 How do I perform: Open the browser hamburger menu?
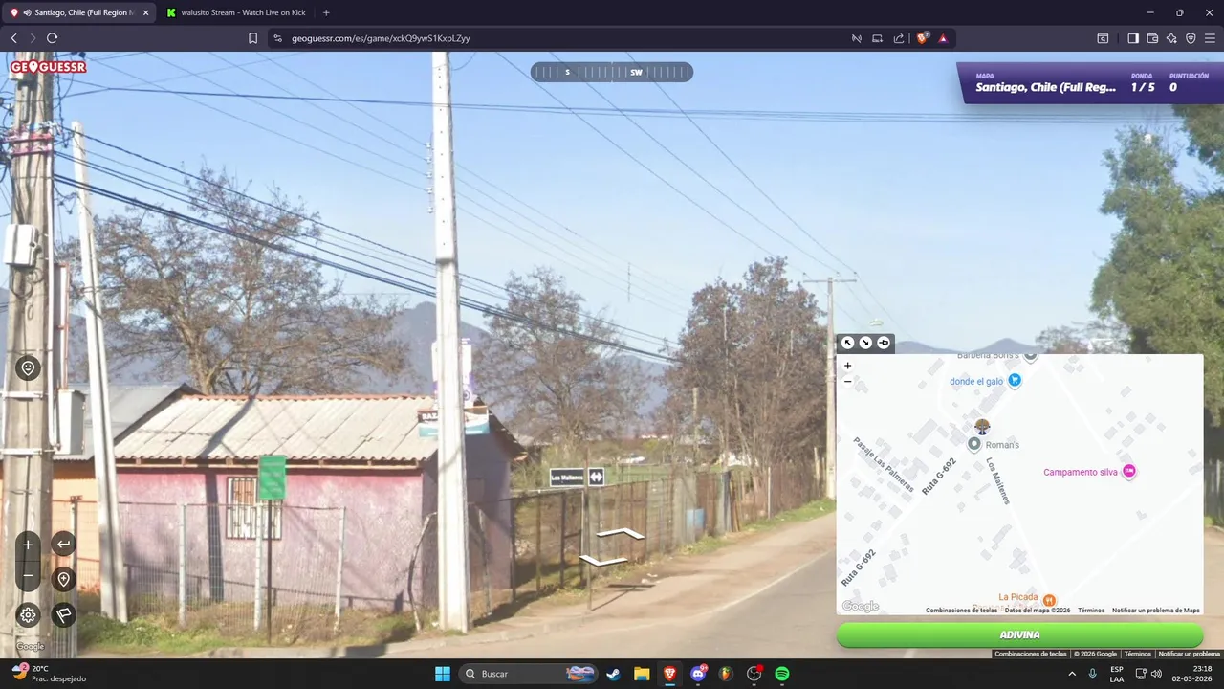pos(1210,38)
